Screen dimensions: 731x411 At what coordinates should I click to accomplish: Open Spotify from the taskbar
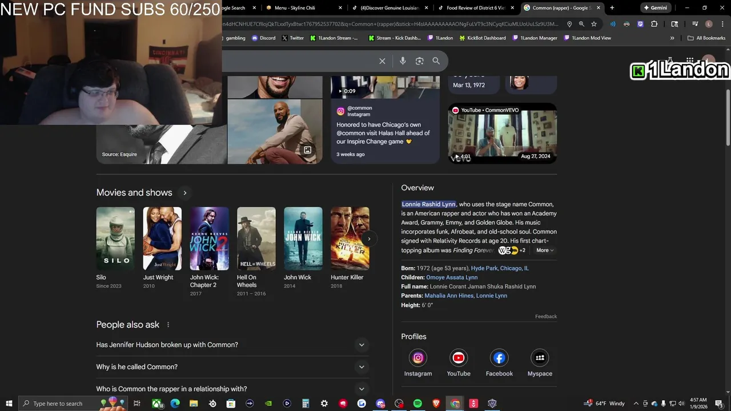[x=417, y=404]
